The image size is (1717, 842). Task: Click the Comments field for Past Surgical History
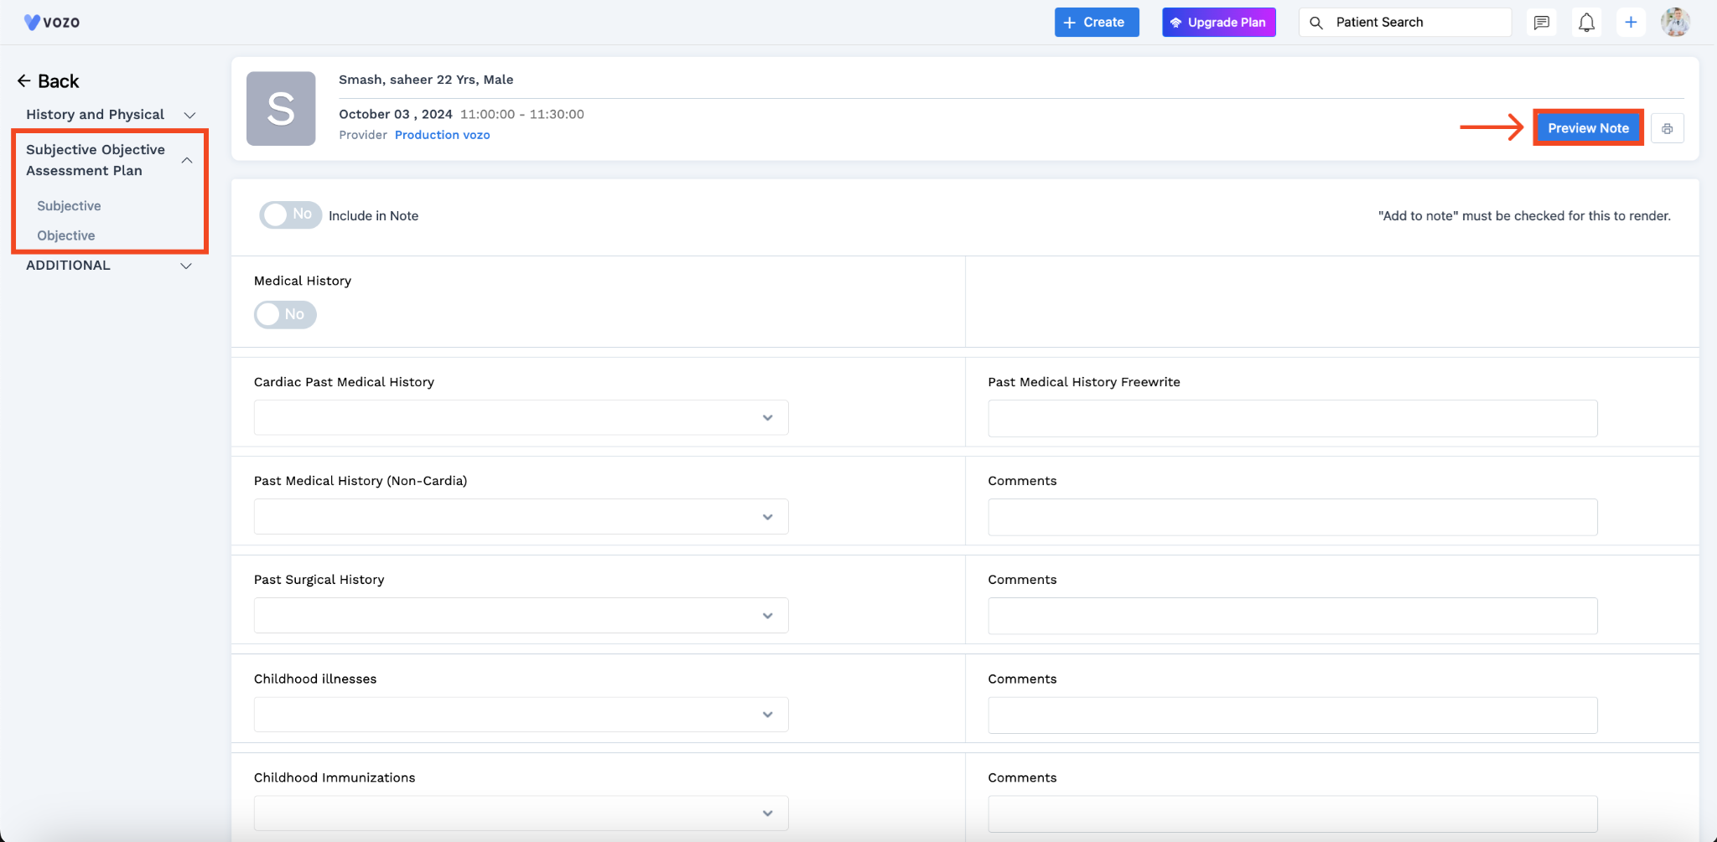click(1293, 616)
